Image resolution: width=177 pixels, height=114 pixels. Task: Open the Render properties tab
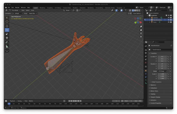[146, 50]
